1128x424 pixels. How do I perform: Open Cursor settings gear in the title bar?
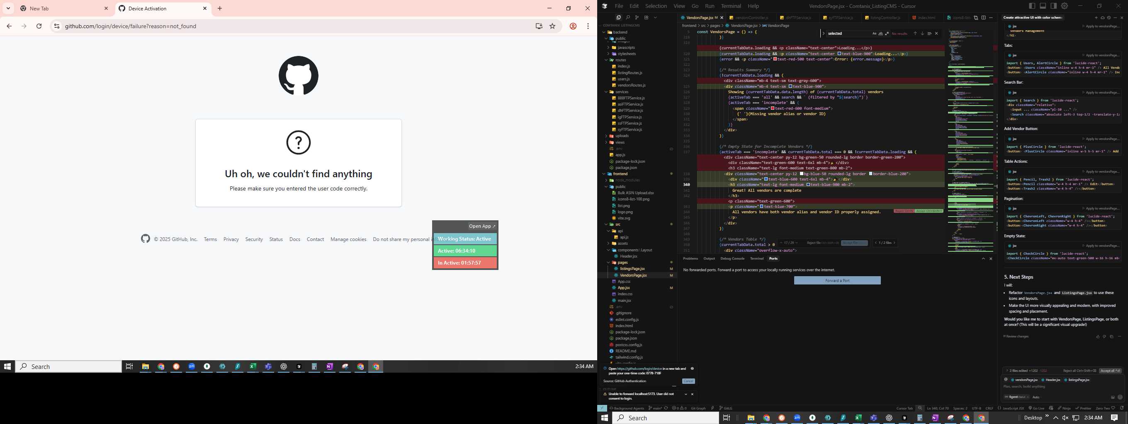(x=1065, y=6)
